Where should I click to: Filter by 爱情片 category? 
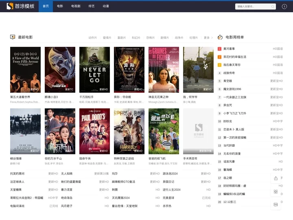point(107,38)
